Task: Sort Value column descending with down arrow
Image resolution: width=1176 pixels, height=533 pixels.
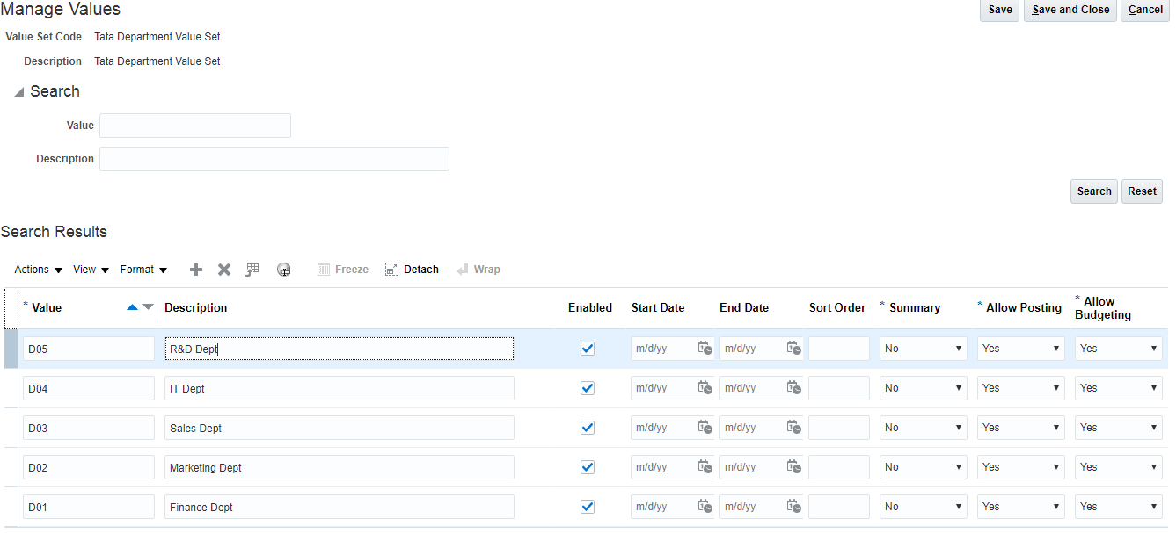Action: pyautogui.click(x=148, y=307)
